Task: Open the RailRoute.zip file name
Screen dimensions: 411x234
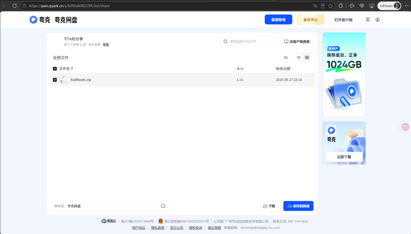Action: [81, 79]
